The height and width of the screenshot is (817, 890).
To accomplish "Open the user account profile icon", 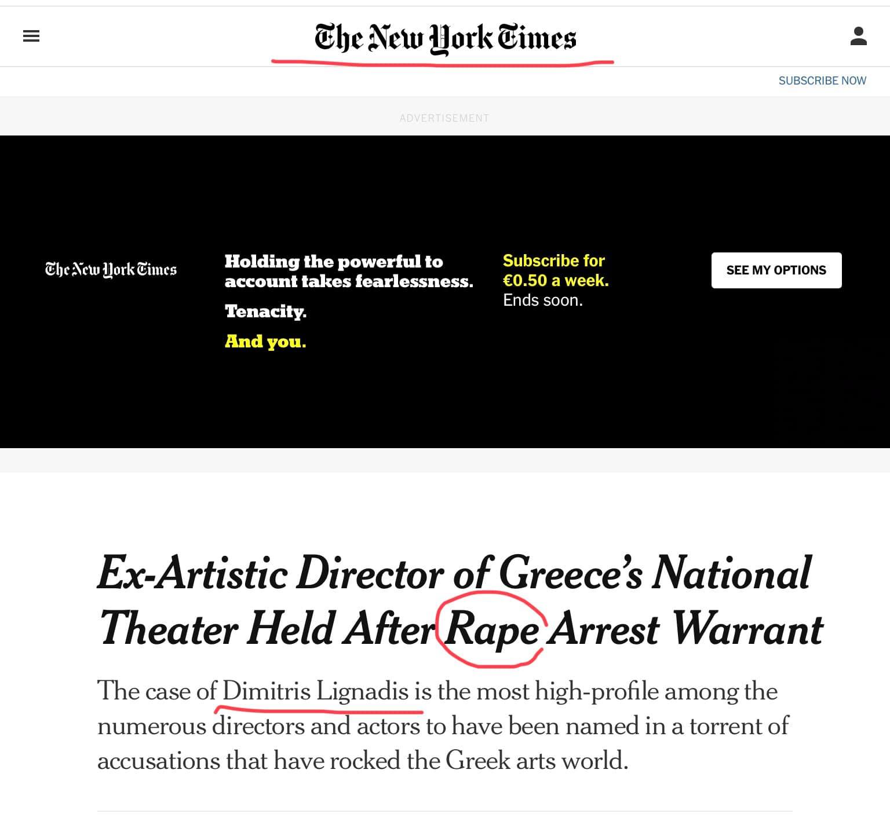I will click(858, 36).
